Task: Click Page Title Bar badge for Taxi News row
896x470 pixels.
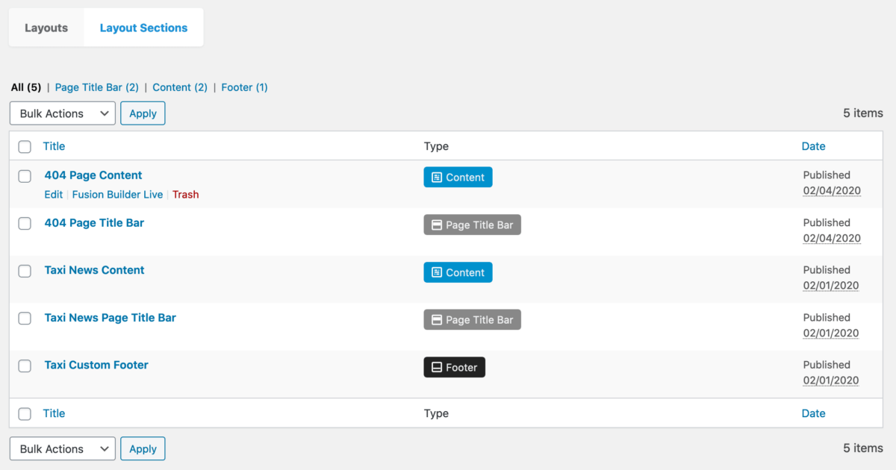Action: click(472, 320)
